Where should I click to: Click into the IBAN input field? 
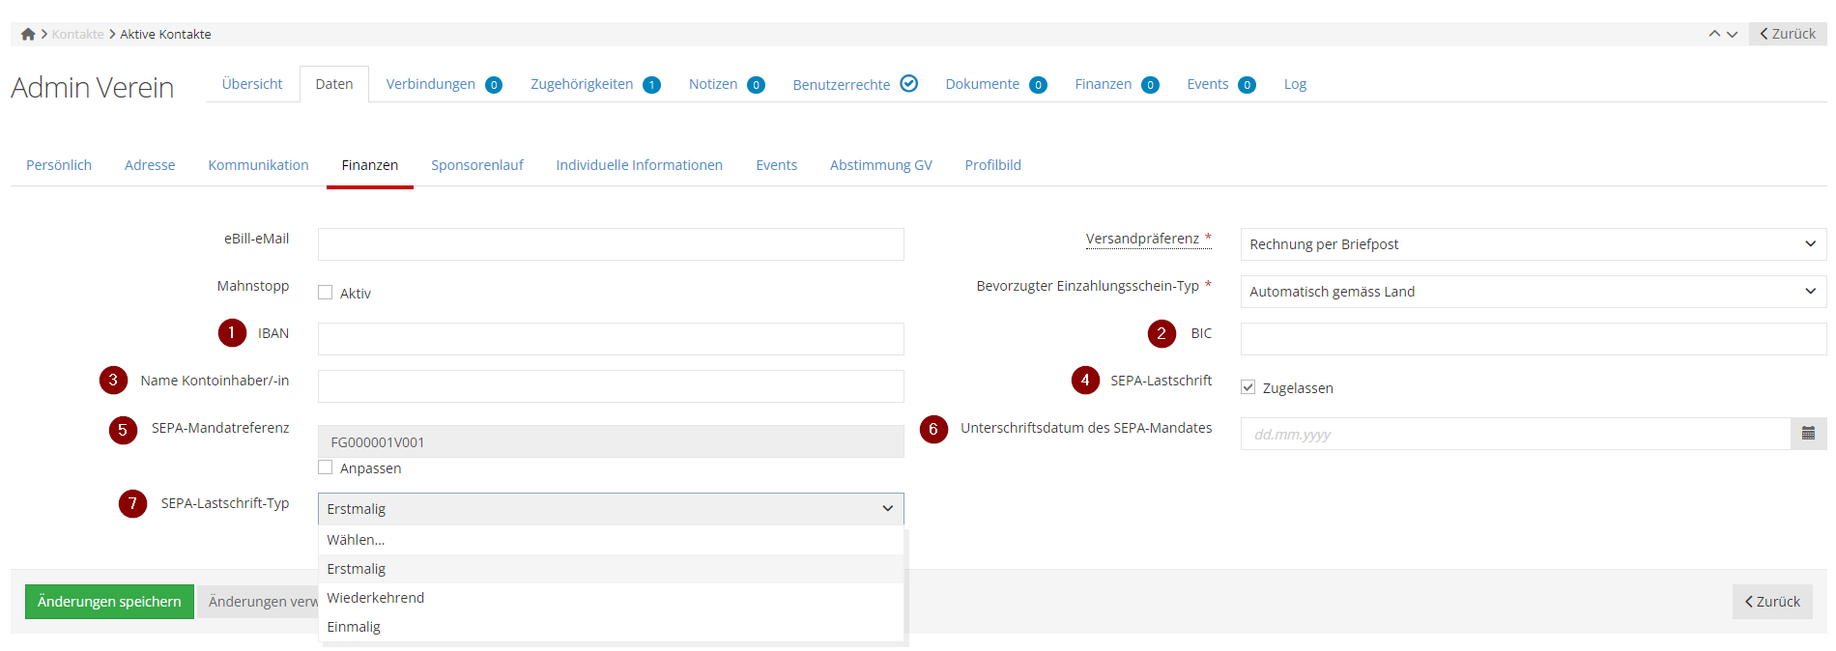click(611, 339)
